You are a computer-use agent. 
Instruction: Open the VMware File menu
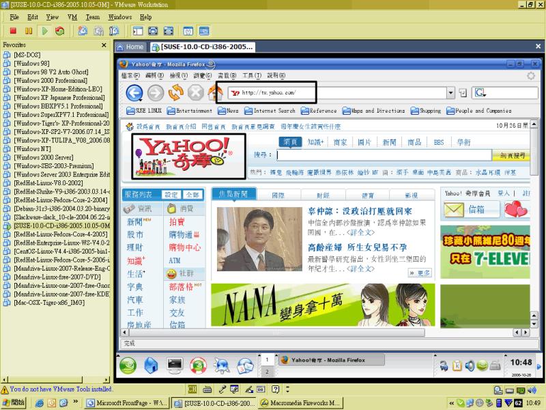pyautogui.click(x=14, y=17)
